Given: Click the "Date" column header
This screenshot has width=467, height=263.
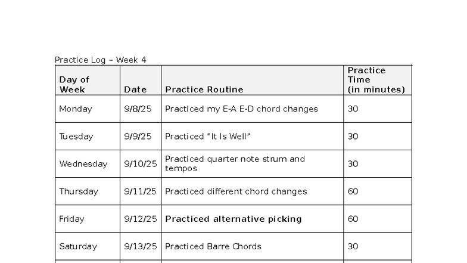Looking at the screenshot, I should click(135, 89).
